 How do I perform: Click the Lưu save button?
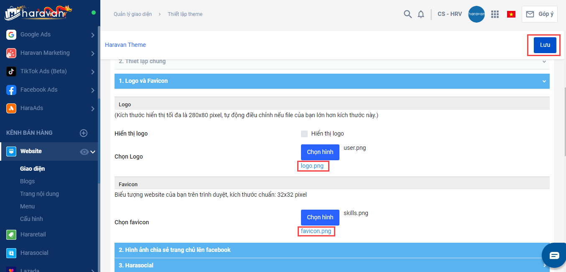[x=545, y=45]
